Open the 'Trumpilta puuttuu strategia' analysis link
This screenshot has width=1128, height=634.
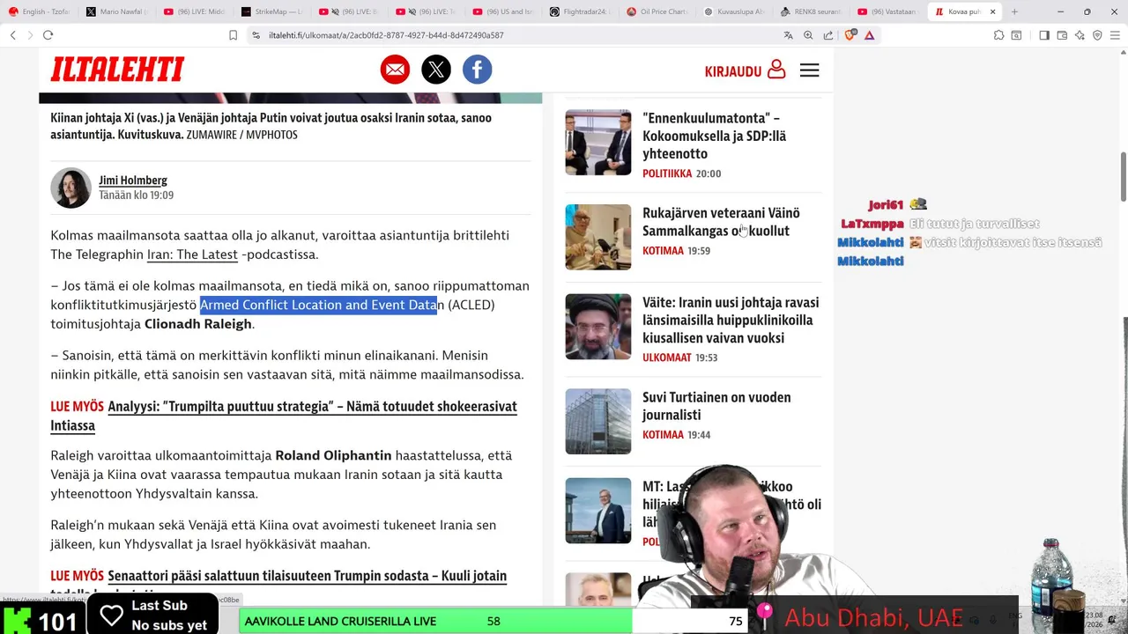tap(284, 416)
